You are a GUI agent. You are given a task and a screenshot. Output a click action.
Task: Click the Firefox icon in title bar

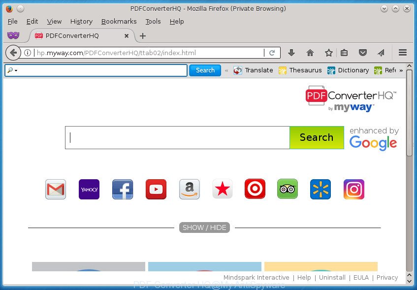coord(9,9)
